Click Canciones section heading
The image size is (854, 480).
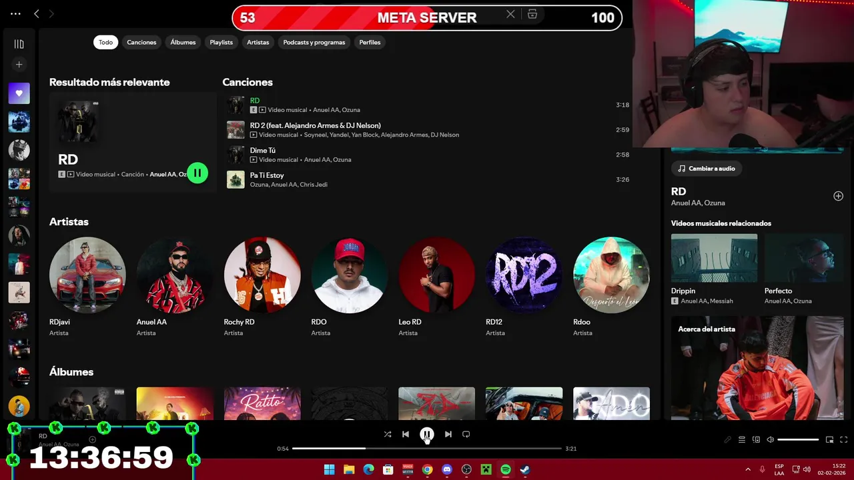pos(248,82)
